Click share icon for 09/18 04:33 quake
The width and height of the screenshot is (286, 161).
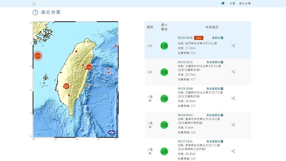(233, 125)
